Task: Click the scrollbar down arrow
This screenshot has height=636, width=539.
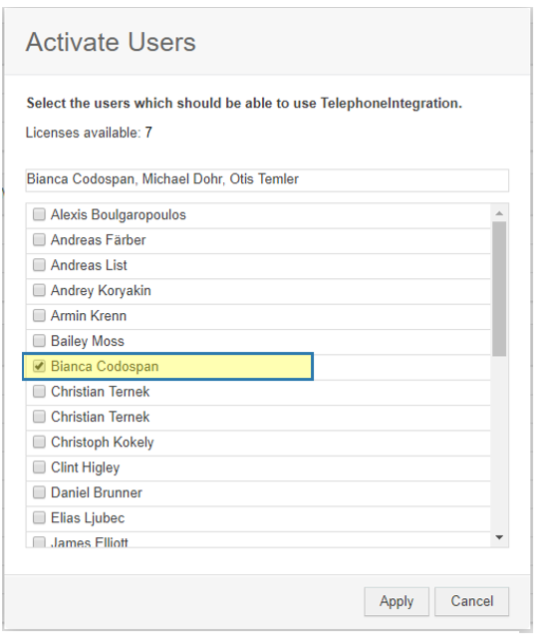Action: [x=499, y=537]
